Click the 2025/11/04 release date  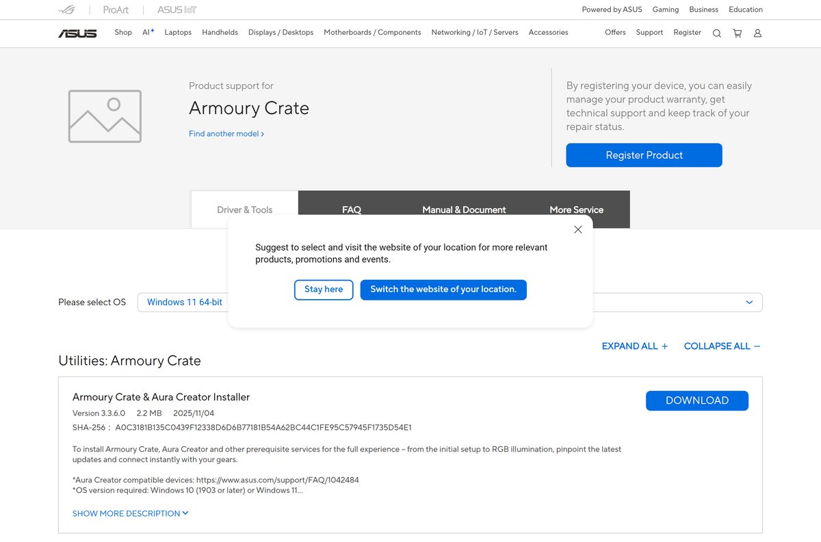(194, 413)
